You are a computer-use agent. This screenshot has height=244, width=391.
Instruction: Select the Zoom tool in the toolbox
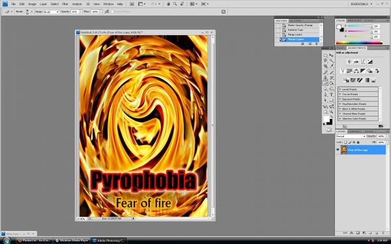332,112
